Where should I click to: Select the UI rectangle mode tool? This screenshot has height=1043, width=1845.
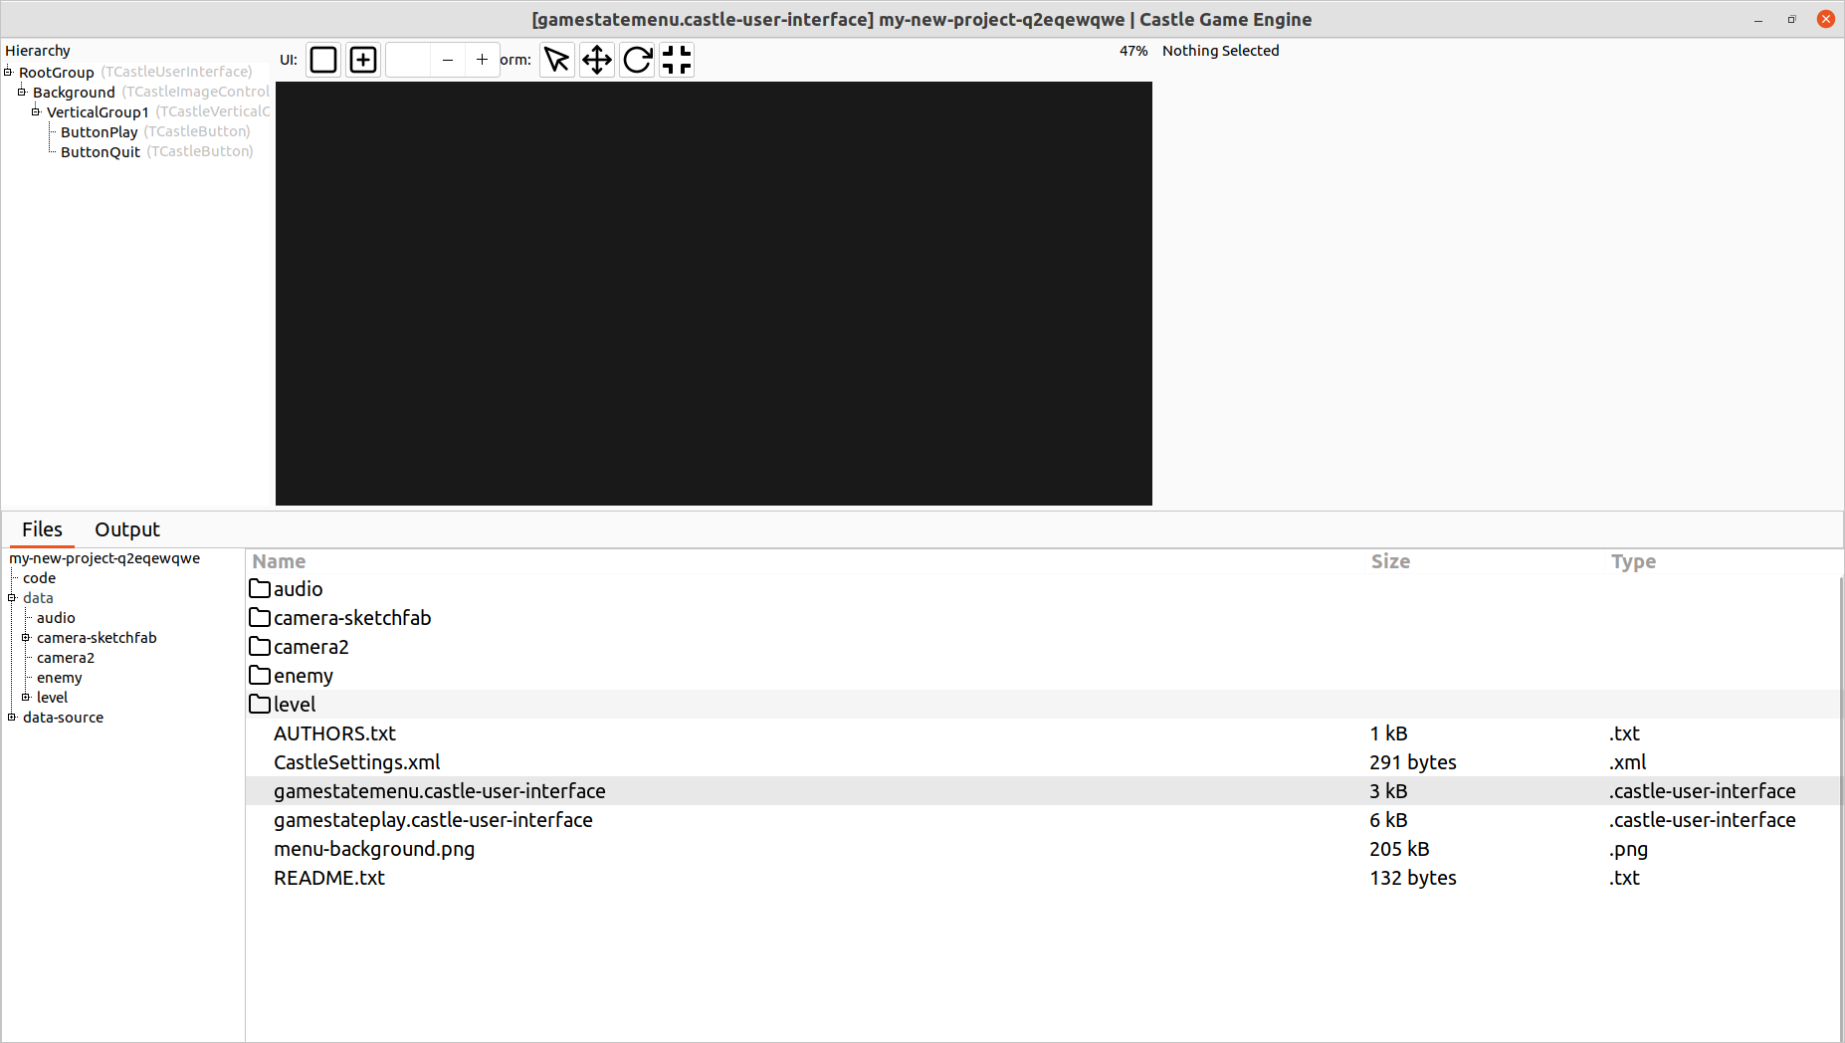[322, 60]
